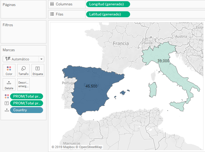Select the island of Sardinia
The height and width of the screenshot is (152, 205).
pos(153,90)
